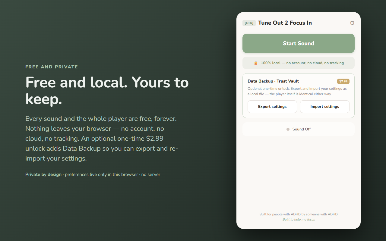
Task: Click Export settings button
Action: (x=272, y=107)
